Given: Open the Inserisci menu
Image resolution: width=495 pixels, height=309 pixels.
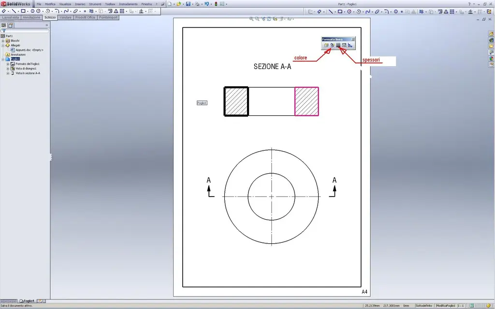Looking at the screenshot, I should pos(80,4).
